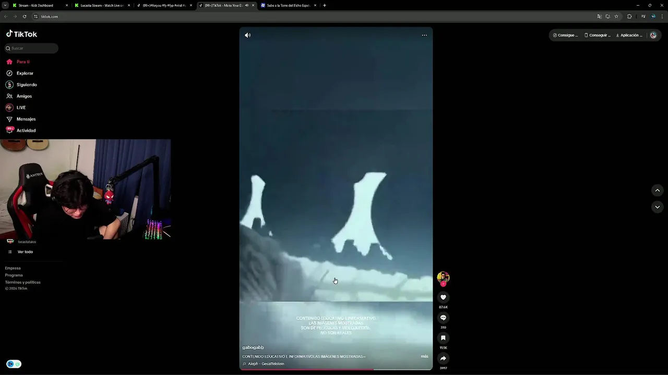Toggle the green power button in the bottom-left widget
This screenshot has height=375, width=668.
pos(17,364)
